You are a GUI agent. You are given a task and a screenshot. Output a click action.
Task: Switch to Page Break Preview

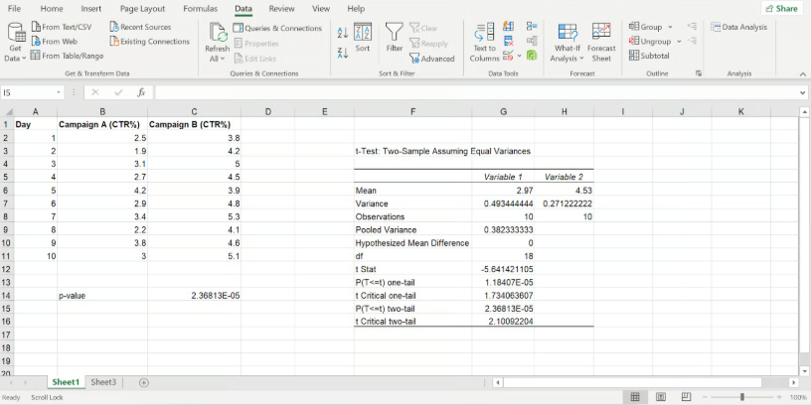click(x=686, y=397)
